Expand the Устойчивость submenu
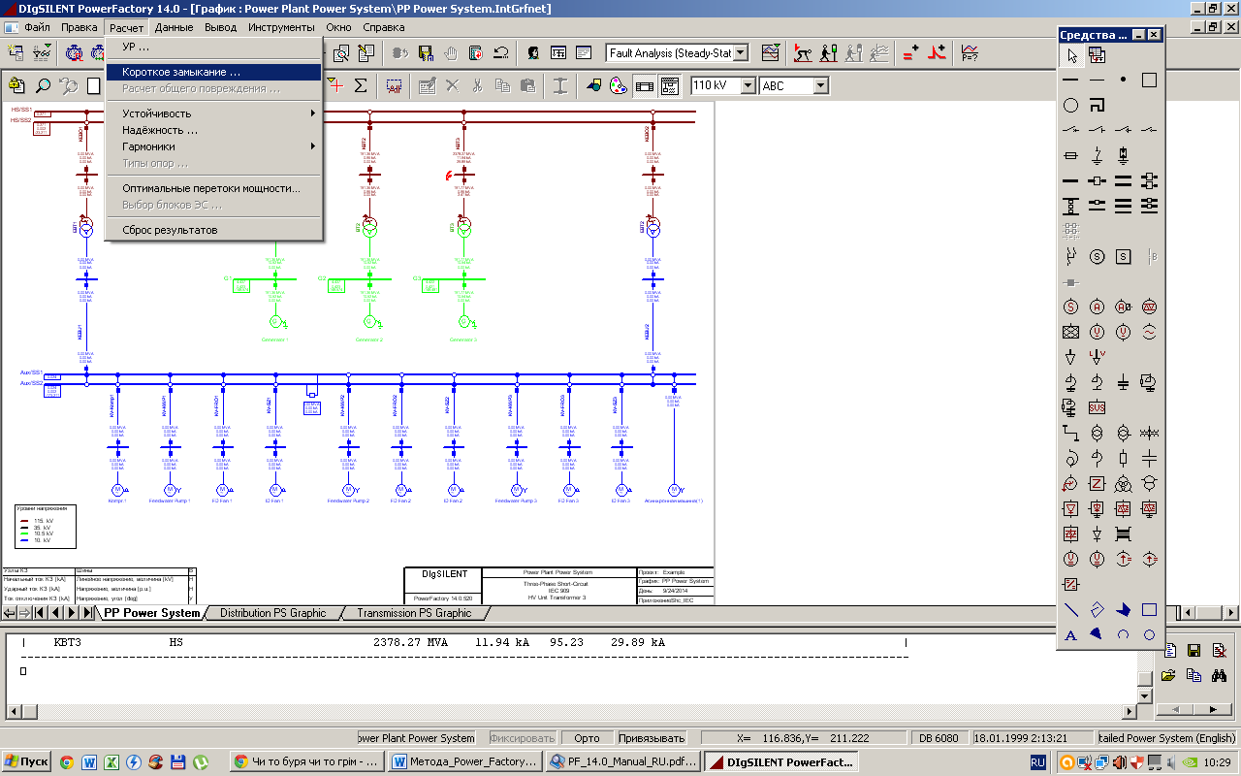The image size is (1241, 776). click(213, 113)
